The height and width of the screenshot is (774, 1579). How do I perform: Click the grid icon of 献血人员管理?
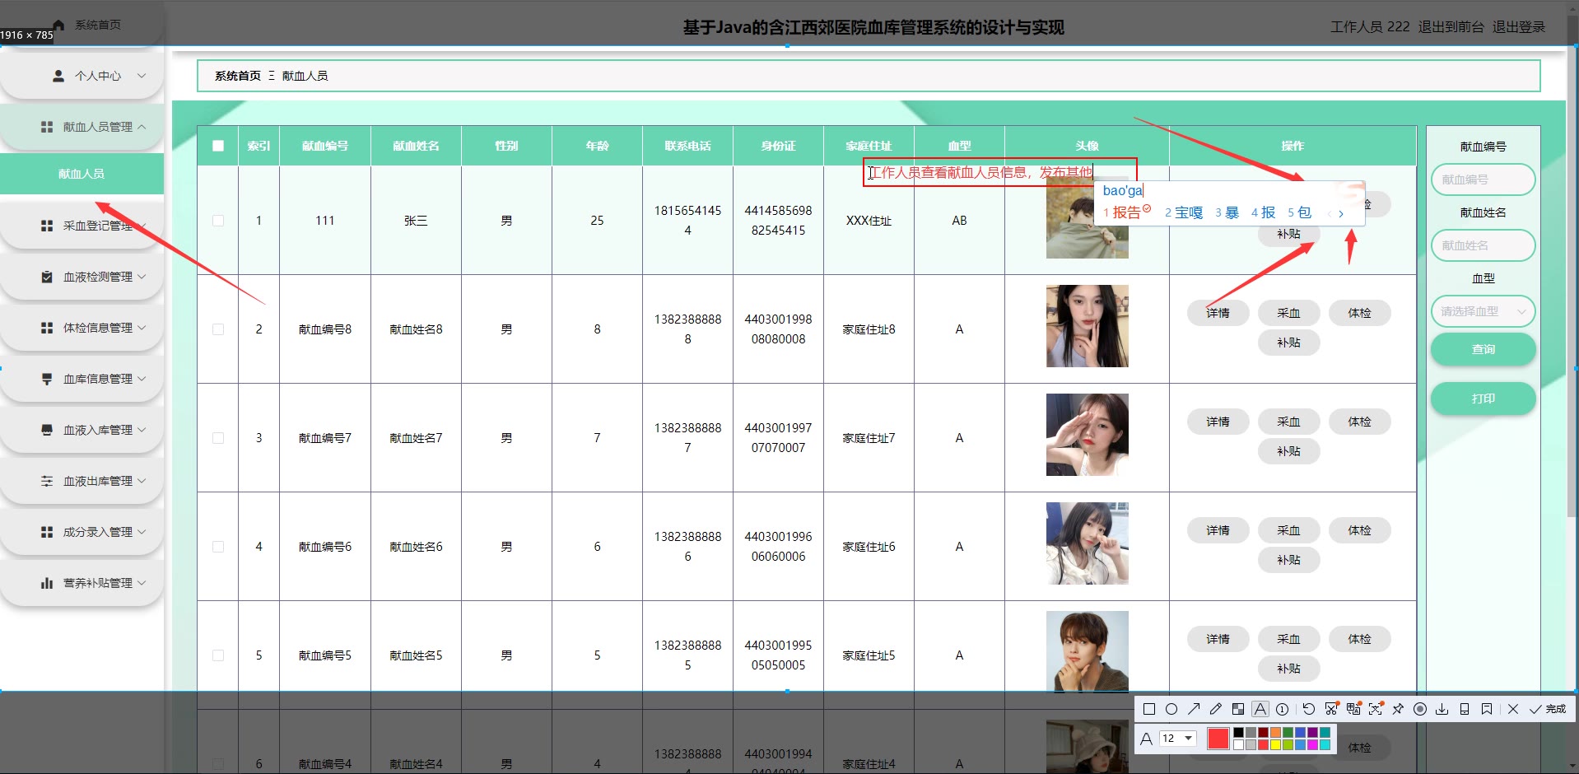[47, 127]
